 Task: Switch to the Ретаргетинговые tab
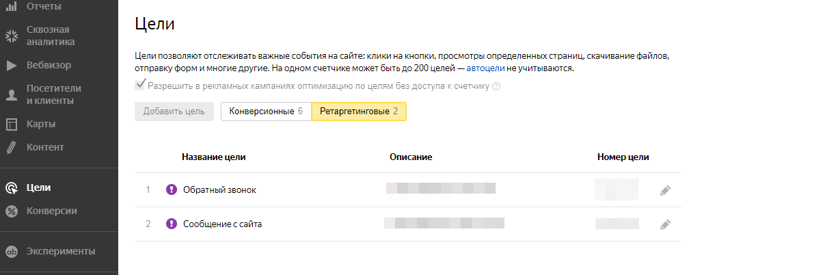coord(359,112)
